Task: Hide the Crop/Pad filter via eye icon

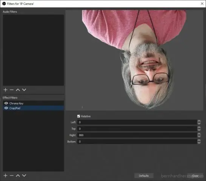Action: click(x=6, y=108)
